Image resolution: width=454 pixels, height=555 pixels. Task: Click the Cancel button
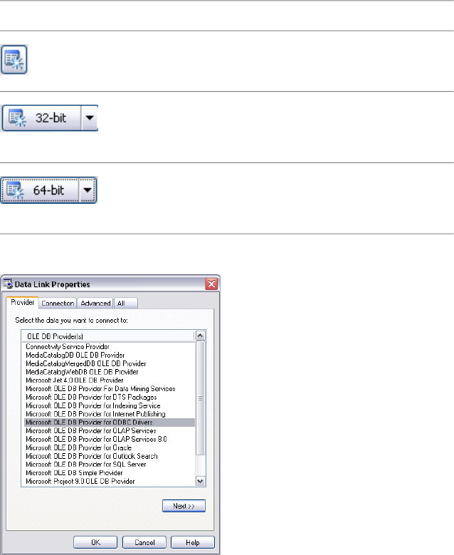click(x=144, y=542)
